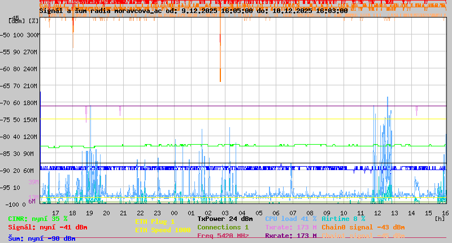Click the [h] time unit label
Image resolution: width=452 pixels, height=243 pixels.
[x=440, y=219]
